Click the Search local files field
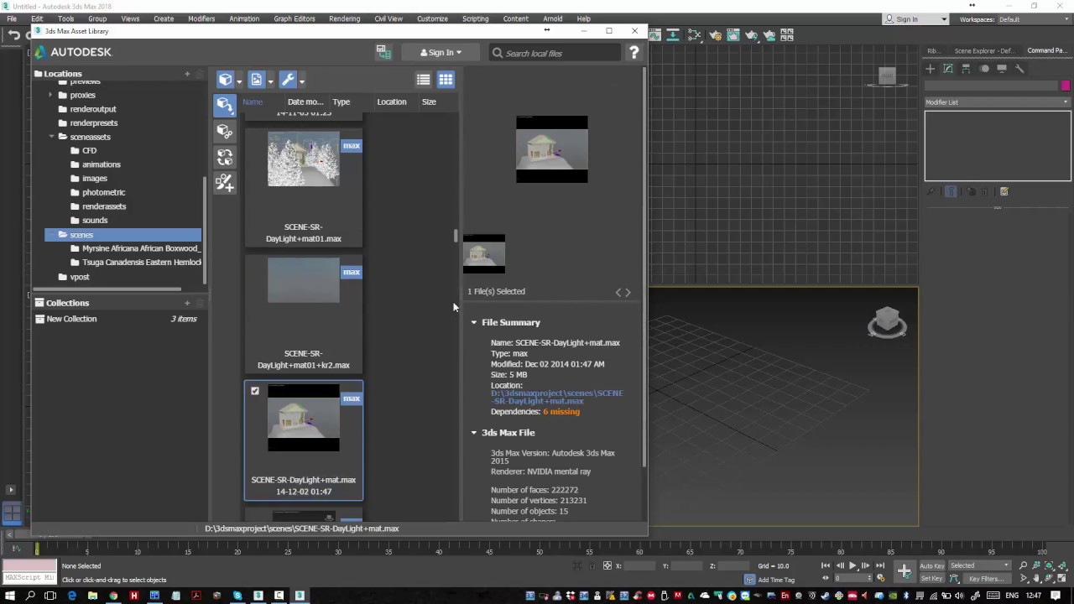The image size is (1074, 604). 555,53
